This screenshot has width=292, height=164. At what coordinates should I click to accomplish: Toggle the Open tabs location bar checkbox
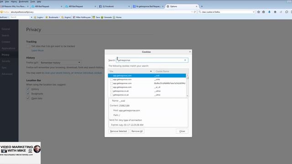click(28, 98)
